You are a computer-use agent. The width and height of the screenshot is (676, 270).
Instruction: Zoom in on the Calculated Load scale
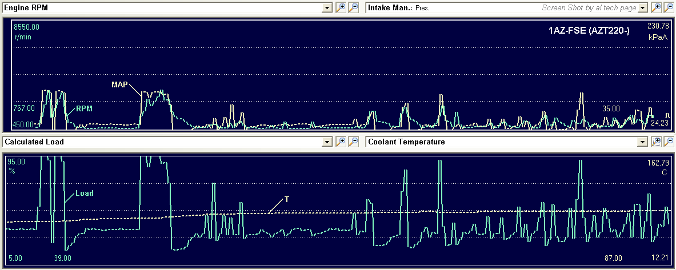tap(341, 142)
